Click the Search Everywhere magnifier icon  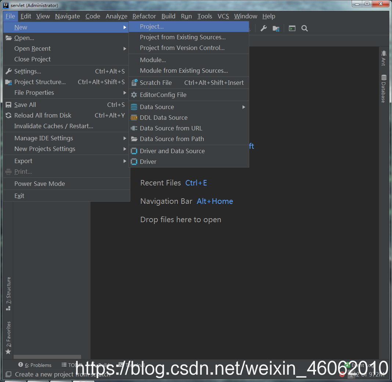[x=305, y=28]
